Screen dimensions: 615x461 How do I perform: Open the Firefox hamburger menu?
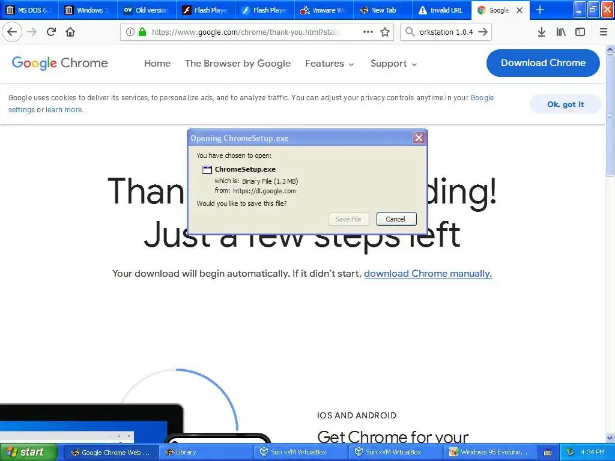coord(604,32)
